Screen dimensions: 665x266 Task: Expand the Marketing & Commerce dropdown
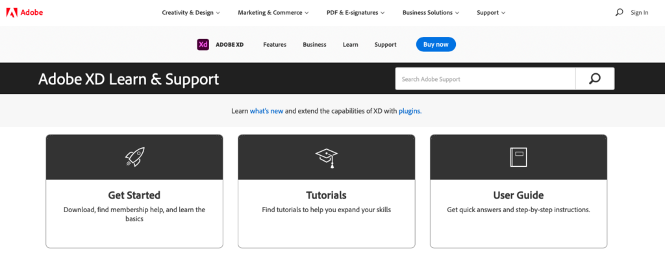pos(273,13)
